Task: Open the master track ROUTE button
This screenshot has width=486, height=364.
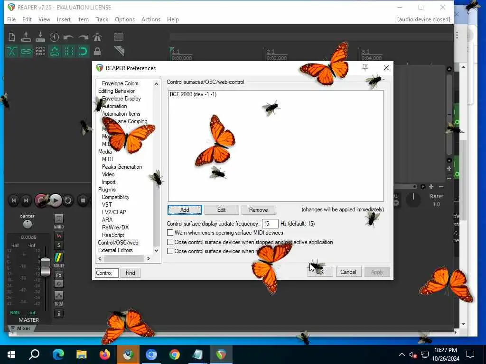Action: [58, 260]
